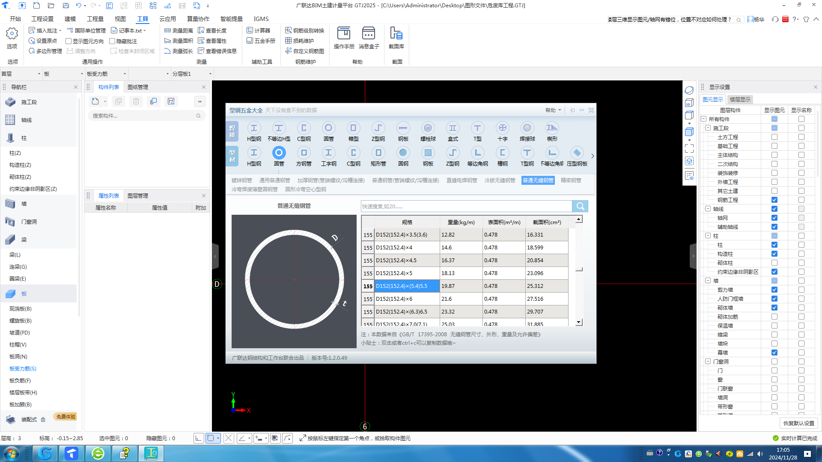Viewport: 822px width, 462px height.
Task: Pick the 螺栓球 welding icon
Action: [x=428, y=128]
